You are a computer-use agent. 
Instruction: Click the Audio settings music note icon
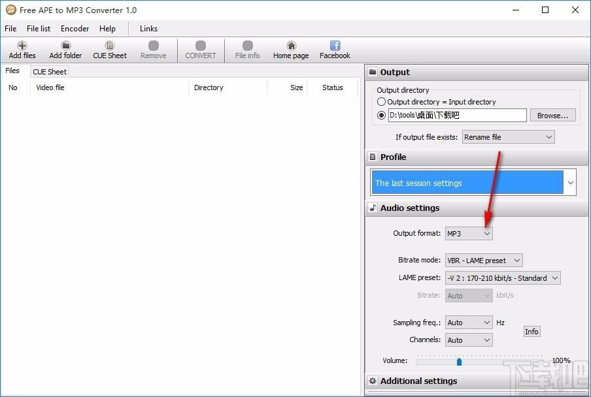[x=373, y=208]
